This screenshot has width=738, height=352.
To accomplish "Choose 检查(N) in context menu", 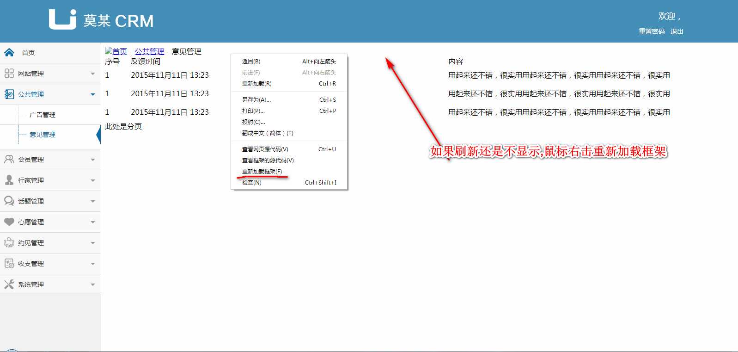I will (289, 182).
